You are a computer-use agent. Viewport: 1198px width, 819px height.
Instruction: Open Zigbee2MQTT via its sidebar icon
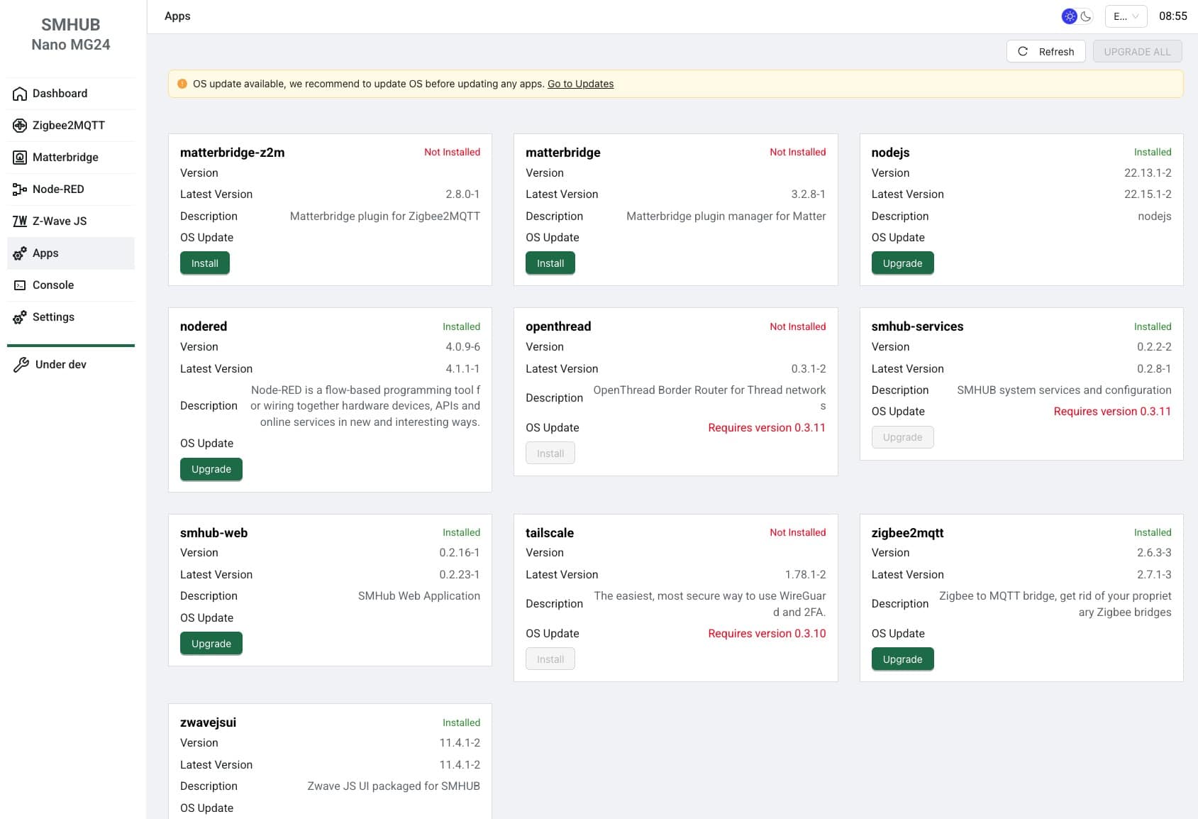[20, 126]
